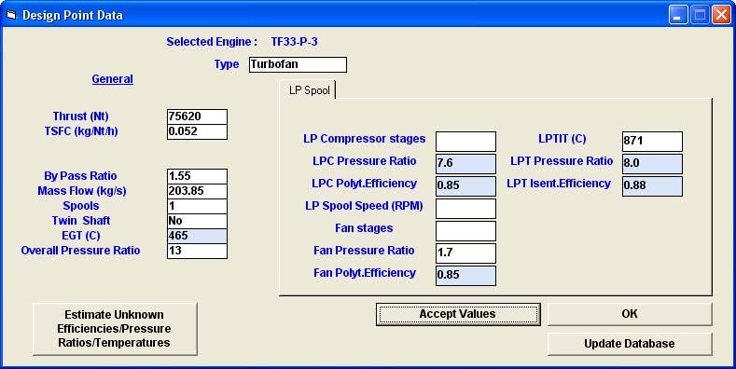Click the empty Fan stages field
This screenshot has height=369, width=736.
[465, 231]
